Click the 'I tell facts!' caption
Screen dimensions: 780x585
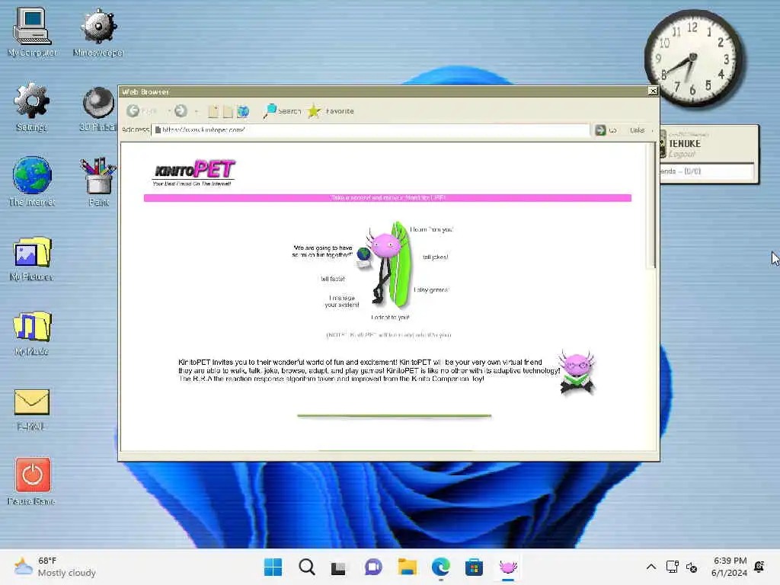click(332, 279)
